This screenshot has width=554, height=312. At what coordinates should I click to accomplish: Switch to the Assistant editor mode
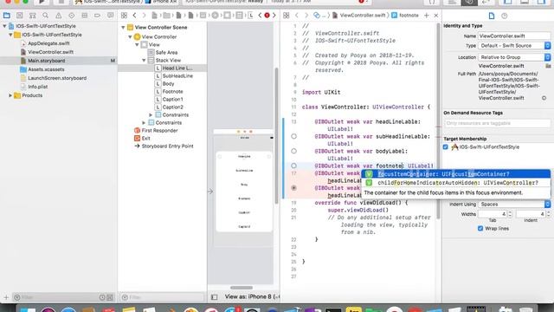[x=469, y=2]
